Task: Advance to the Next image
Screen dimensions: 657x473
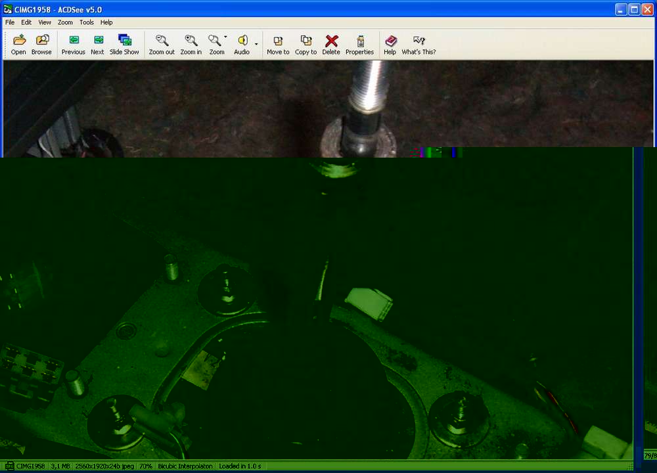Action: tap(97, 45)
